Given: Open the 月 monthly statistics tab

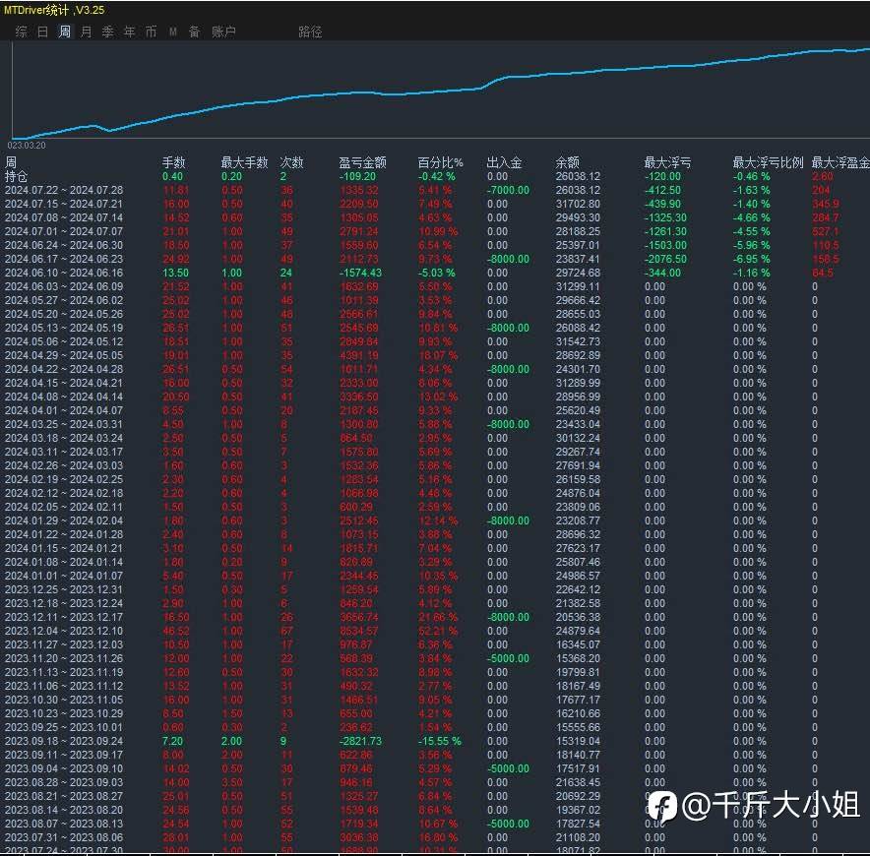Looking at the screenshot, I should (x=86, y=31).
